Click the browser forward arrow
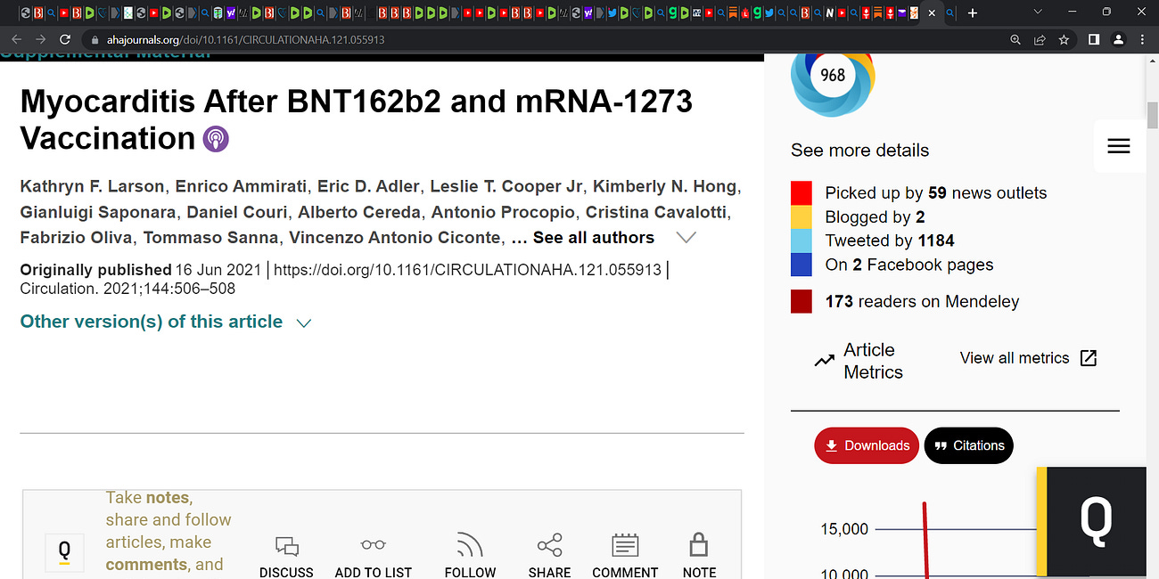1159x579 pixels. pyautogui.click(x=41, y=40)
